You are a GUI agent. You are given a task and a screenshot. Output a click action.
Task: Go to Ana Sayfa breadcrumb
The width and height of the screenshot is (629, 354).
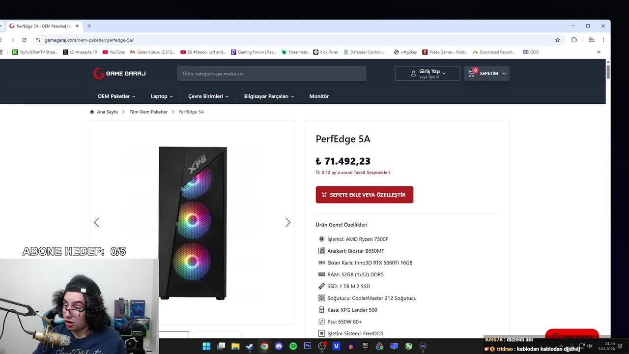tap(107, 112)
